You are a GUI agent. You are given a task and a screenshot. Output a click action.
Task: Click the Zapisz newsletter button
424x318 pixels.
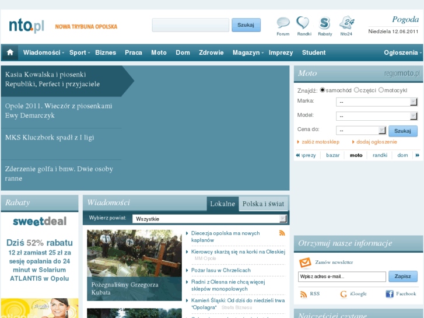[402, 277]
